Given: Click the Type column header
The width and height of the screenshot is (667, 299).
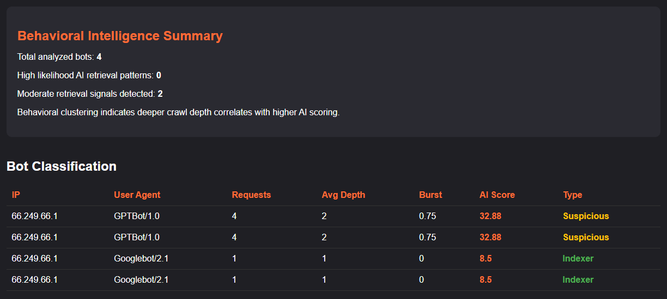Looking at the screenshot, I should point(573,195).
